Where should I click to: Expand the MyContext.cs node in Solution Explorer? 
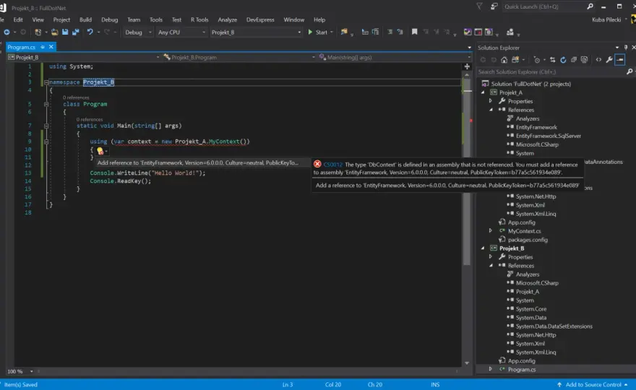click(x=491, y=230)
